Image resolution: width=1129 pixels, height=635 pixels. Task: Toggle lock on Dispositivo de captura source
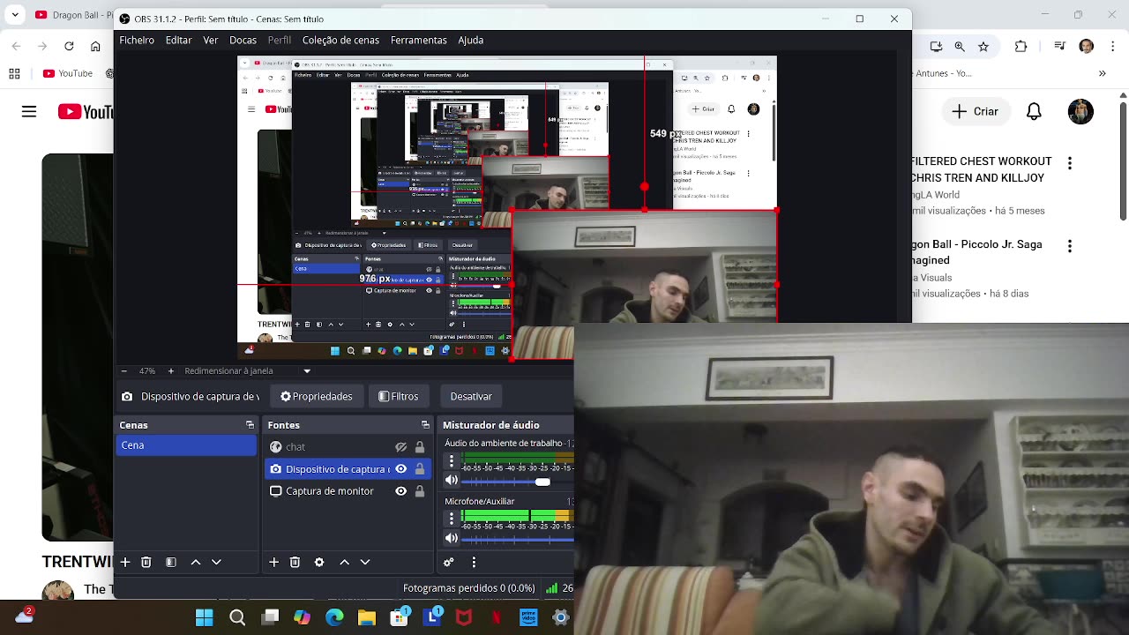point(420,469)
